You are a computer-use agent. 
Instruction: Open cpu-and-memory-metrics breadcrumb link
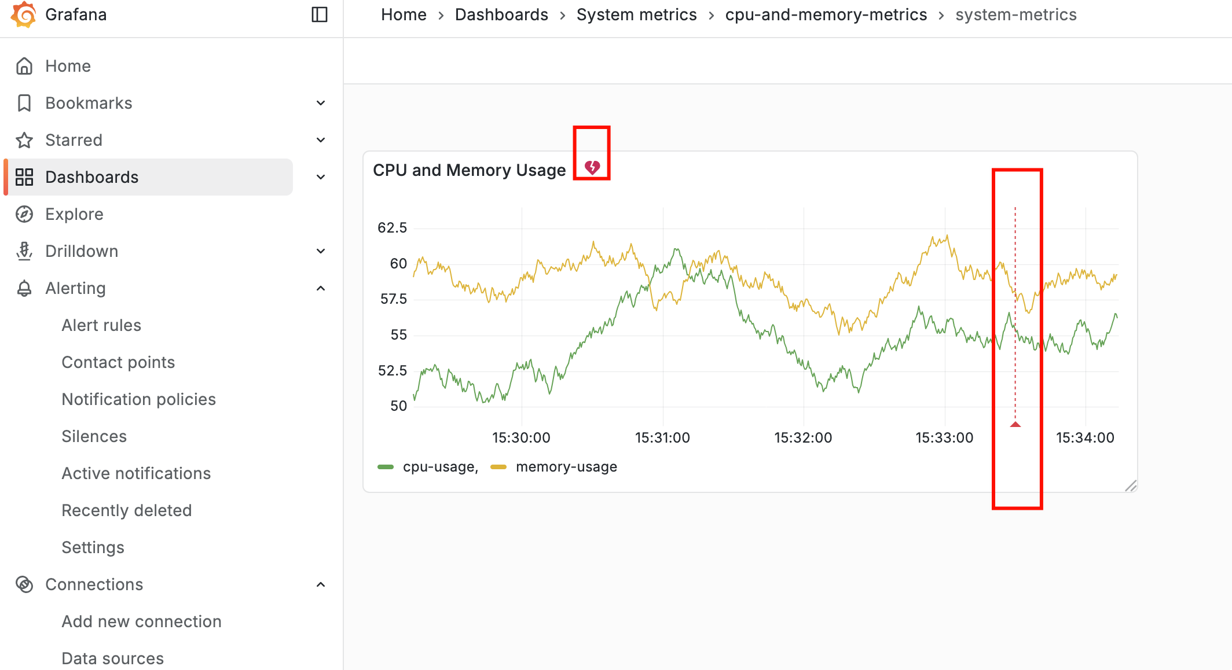click(x=826, y=14)
